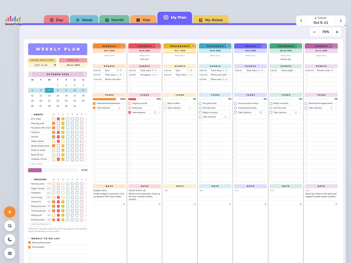This screenshot has width=351, height=263.
Task: Click the SevenFold logo
Action: click(x=13, y=21)
